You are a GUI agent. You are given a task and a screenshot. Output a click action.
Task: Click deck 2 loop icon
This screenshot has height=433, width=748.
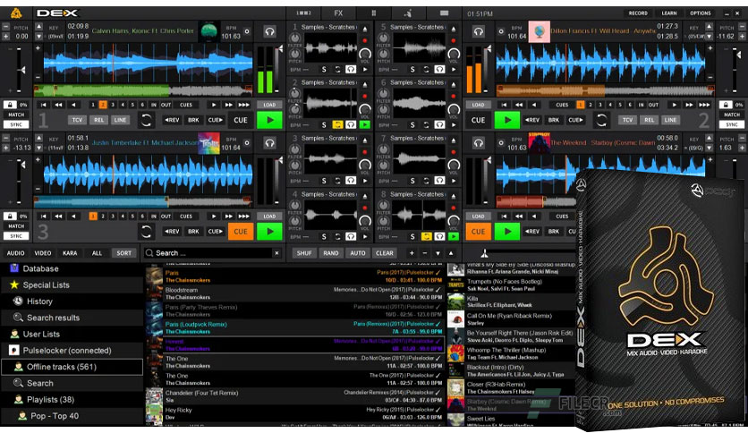[x=601, y=120]
